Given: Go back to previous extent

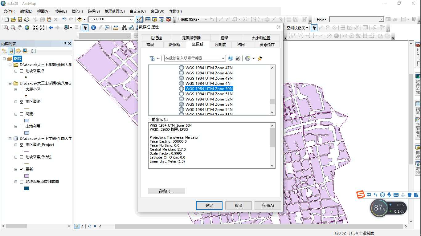Looking at the screenshot, I should pos(51,28).
